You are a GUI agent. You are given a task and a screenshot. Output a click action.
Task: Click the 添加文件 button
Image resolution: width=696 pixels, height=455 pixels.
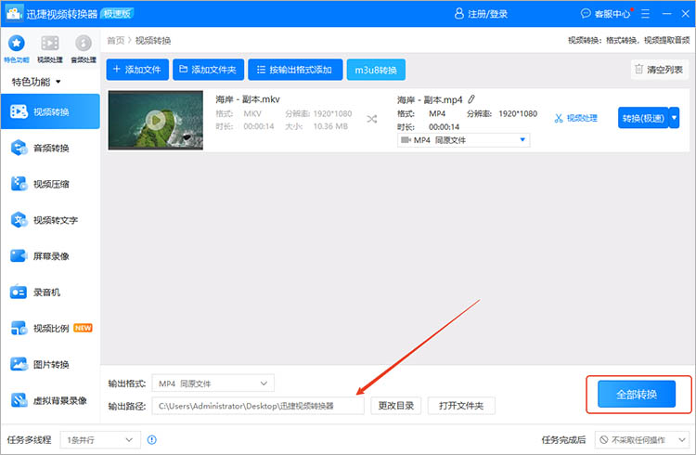[137, 70]
